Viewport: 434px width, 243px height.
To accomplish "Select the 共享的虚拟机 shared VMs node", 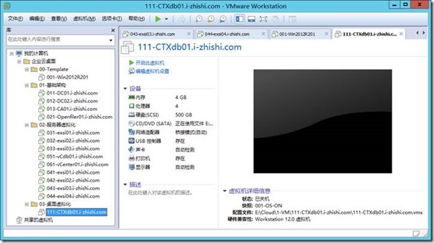I will [x=38, y=220].
